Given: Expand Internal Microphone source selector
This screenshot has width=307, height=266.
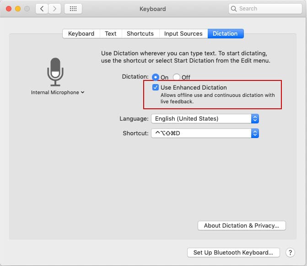Looking at the screenshot, I should pos(58,92).
